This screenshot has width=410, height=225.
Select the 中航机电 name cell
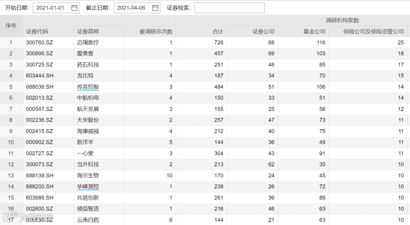point(88,98)
